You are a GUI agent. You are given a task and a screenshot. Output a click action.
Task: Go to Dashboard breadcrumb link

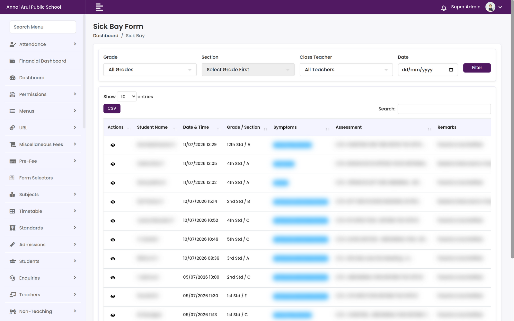(106, 36)
